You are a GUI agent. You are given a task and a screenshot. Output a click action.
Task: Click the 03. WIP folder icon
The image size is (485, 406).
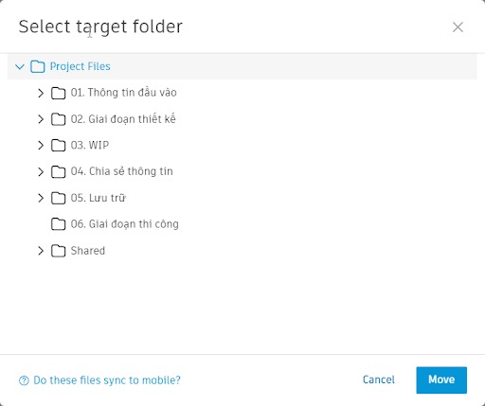[58, 146]
